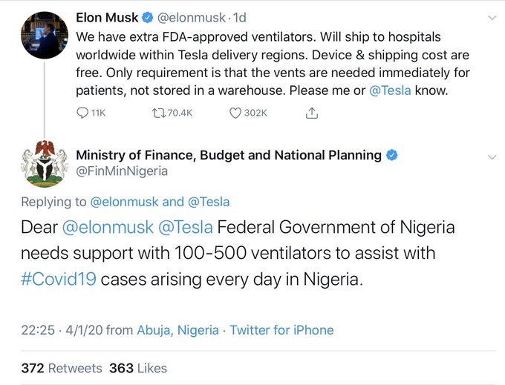This screenshot has width=505, height=385.
Task: Click @elonmusk in the Replying to line
Action: pyautogui.click(x=124, y=202)
